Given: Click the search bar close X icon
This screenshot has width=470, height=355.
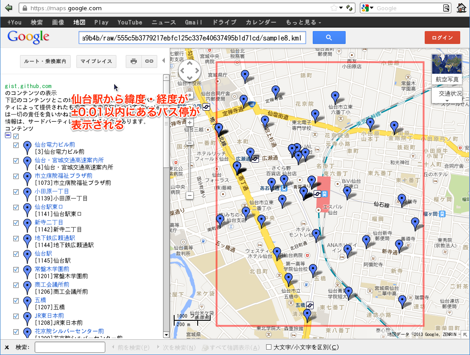Looking at the screenshot, I should click(x=7, y=347).
